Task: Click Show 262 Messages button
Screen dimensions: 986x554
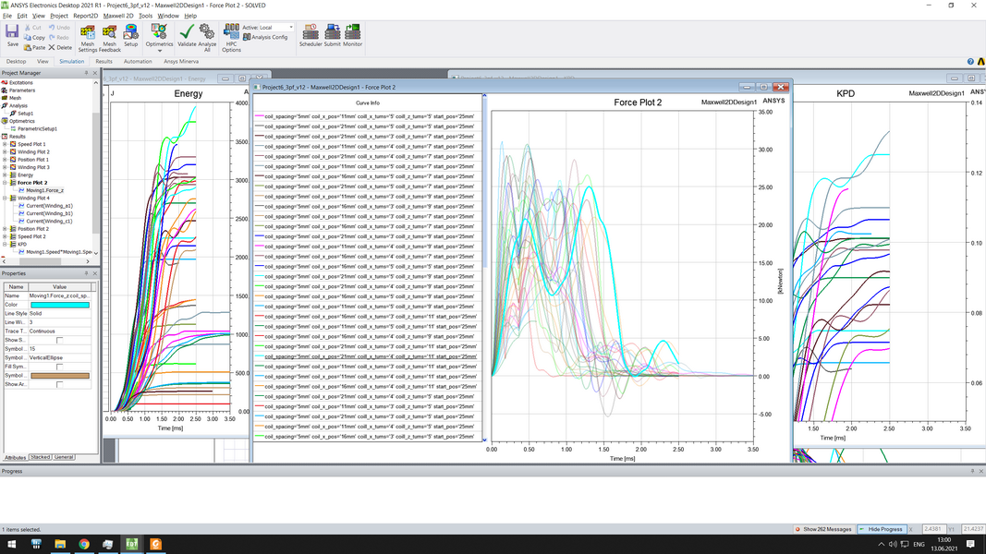Action: 824,529
